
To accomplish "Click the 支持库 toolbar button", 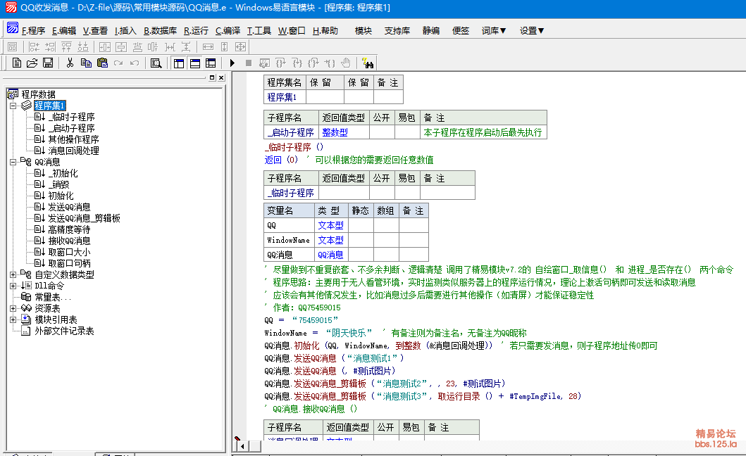I will click(397, 30).
